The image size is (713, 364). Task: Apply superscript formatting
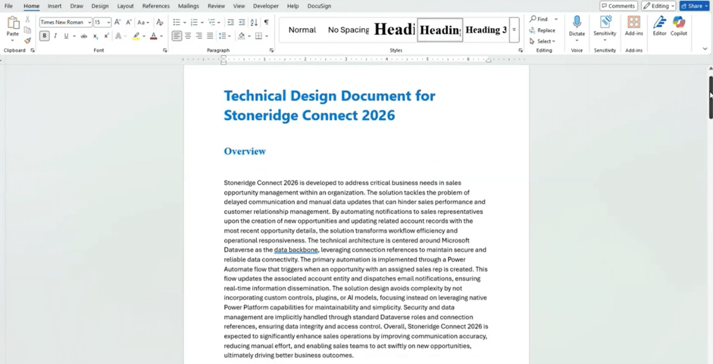106,36
